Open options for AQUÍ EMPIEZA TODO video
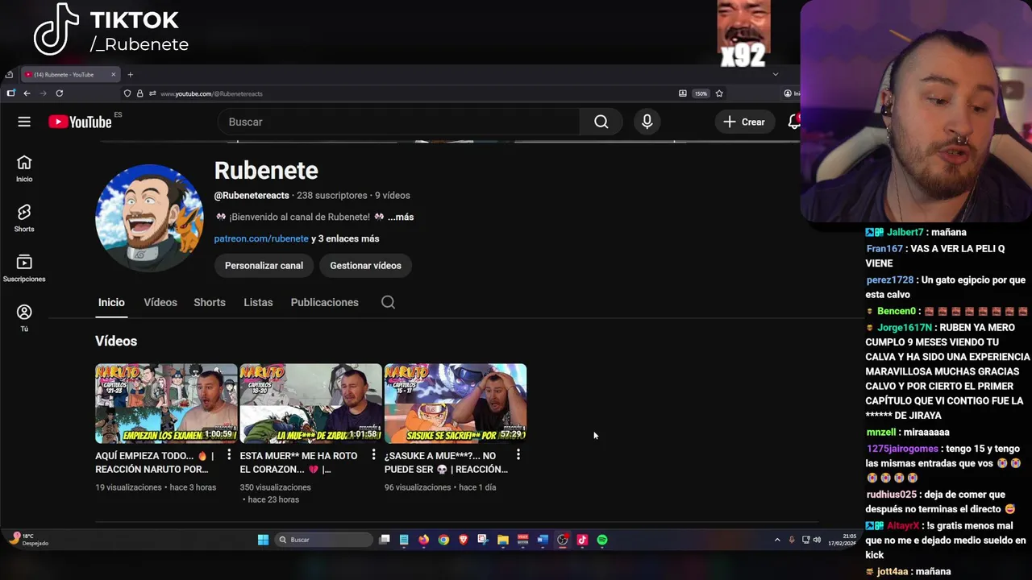 click(x=229, y=455)
